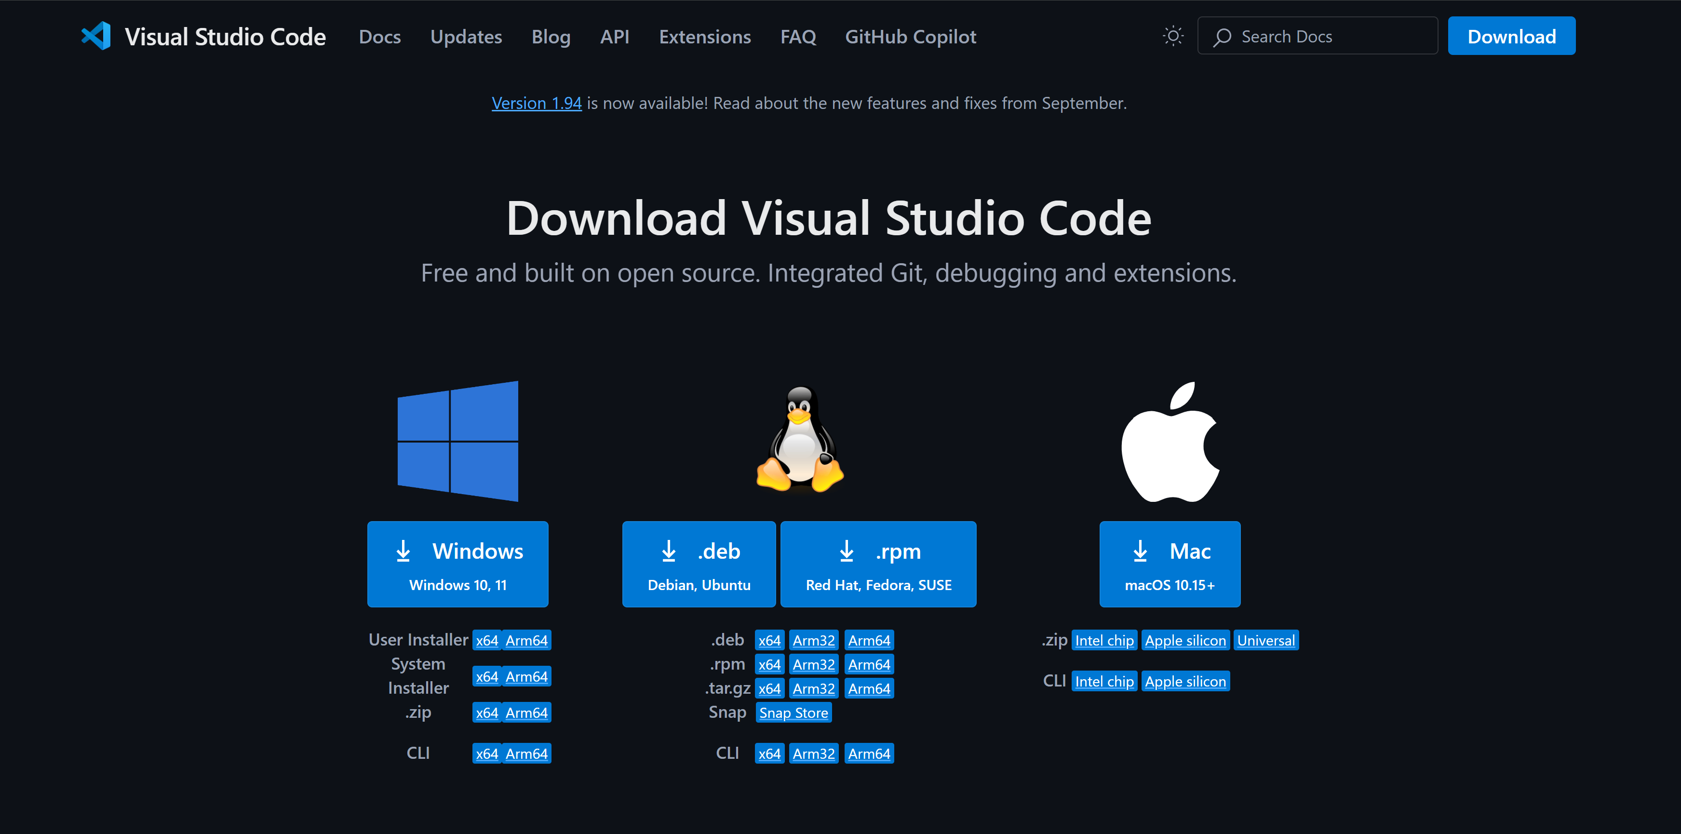Download Windows System Installer Arm64
The width and height of the screenshot is (1681, 834).
526,676
